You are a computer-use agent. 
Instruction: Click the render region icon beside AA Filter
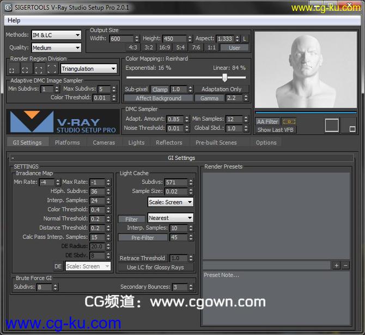(289, 121)
